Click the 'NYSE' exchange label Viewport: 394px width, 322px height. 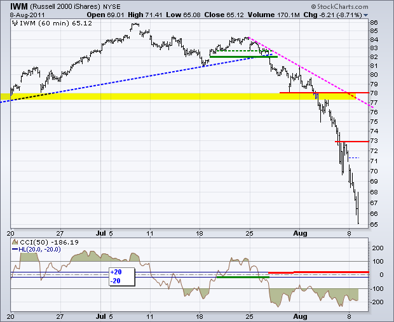pos(112,6)
